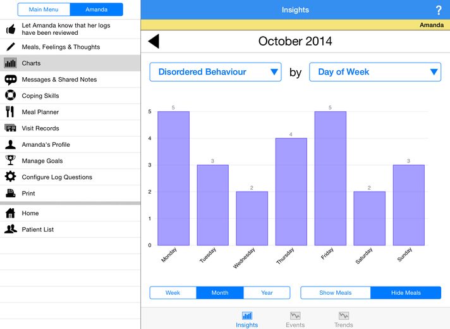This screenshot has height=329, width=450.
Task: Click the Saturday axis label
Action: [x=364, y=256]
